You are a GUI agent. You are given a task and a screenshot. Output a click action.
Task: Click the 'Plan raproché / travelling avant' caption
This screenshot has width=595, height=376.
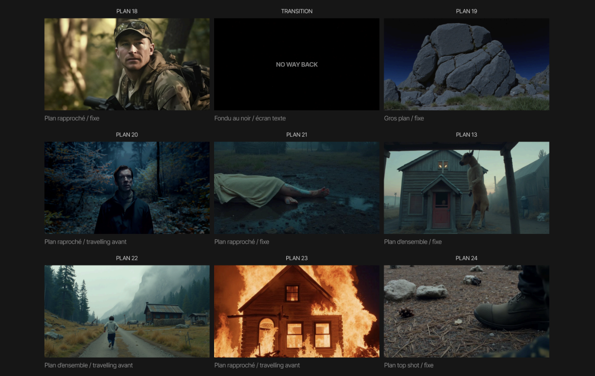(85, 242)
